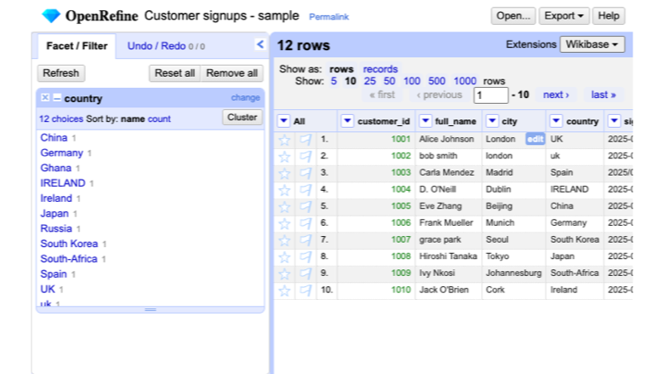
Task: Go to last page of rows
Action: point(604,95)
